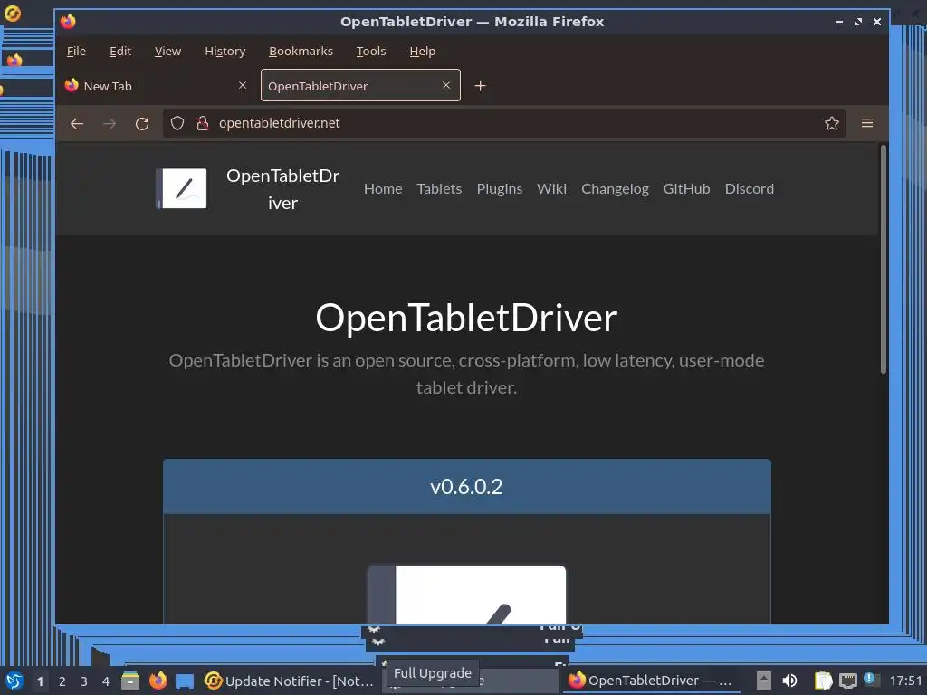Open the File menu

[76, 52]
